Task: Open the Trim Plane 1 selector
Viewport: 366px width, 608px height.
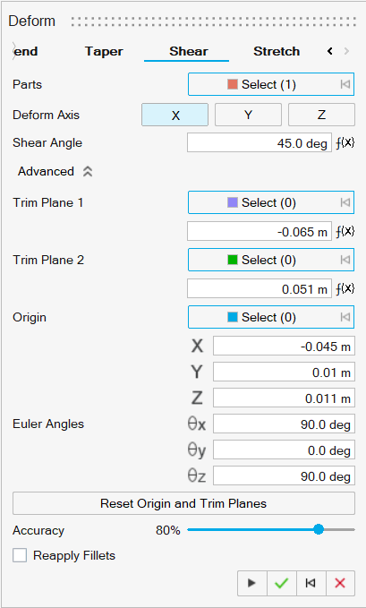Action: pos(271,202)
